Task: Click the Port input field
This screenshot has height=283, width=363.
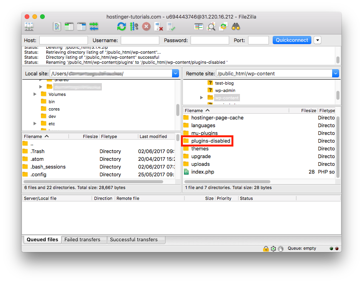Action: tap(258, 40)
